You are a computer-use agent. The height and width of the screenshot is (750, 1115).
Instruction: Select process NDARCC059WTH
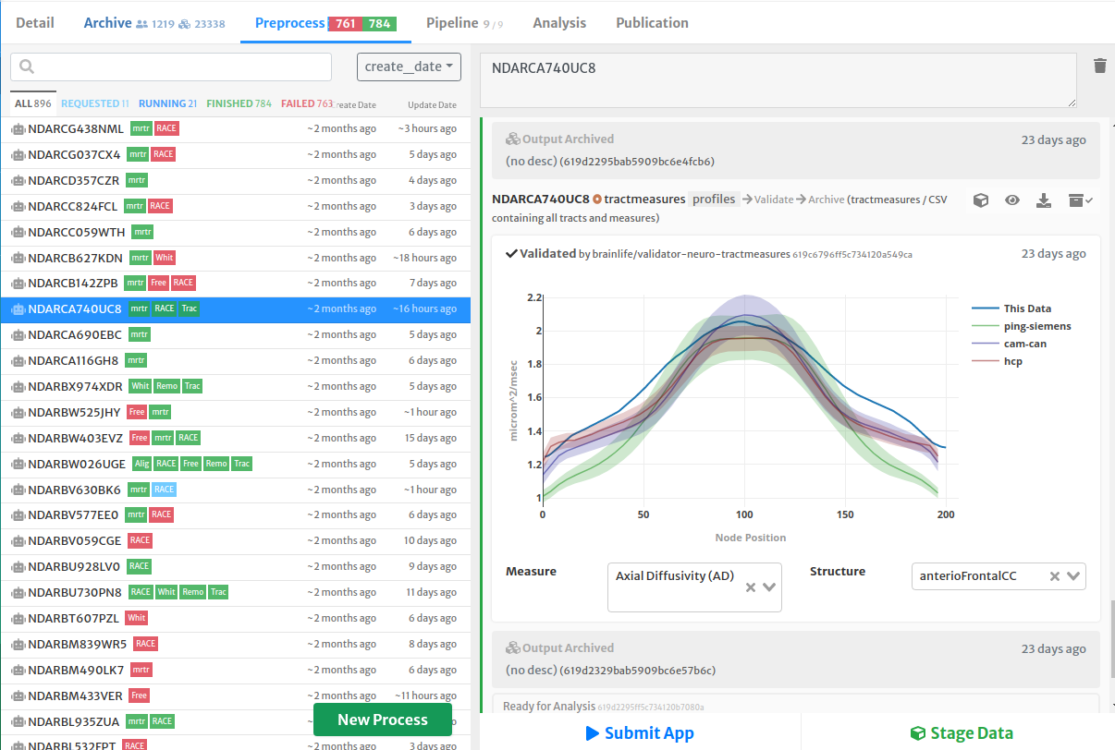coord(236,232)
